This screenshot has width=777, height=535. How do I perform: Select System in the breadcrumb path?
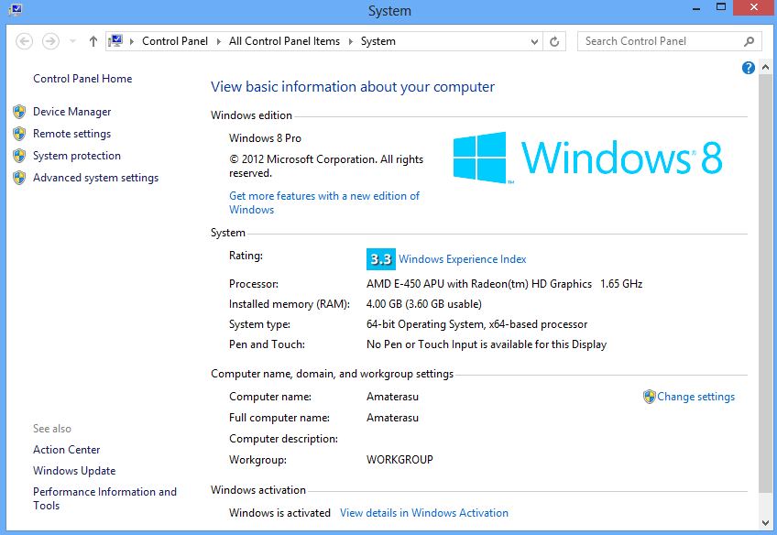378,41
